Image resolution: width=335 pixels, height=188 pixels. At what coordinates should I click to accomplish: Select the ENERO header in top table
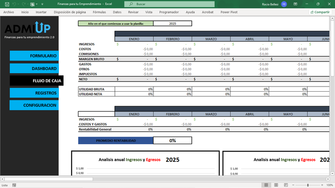tap(134, 39)
